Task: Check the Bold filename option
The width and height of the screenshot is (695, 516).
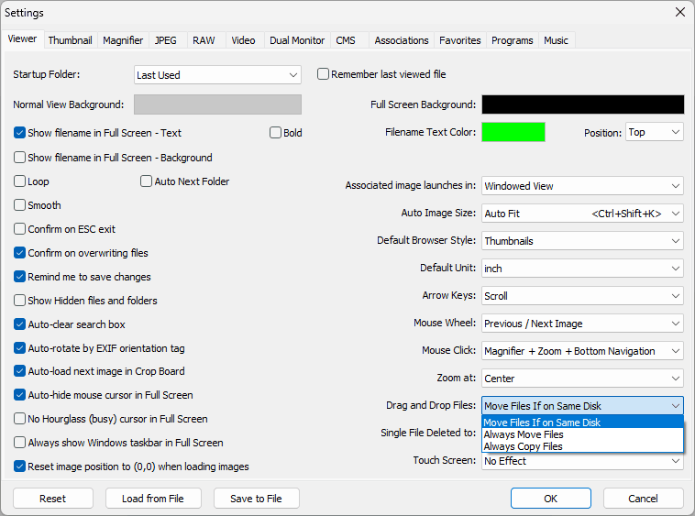Action: pos(276,133)
